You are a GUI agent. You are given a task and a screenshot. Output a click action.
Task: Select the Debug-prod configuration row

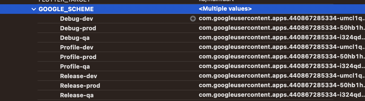click(x=182, y=28)
